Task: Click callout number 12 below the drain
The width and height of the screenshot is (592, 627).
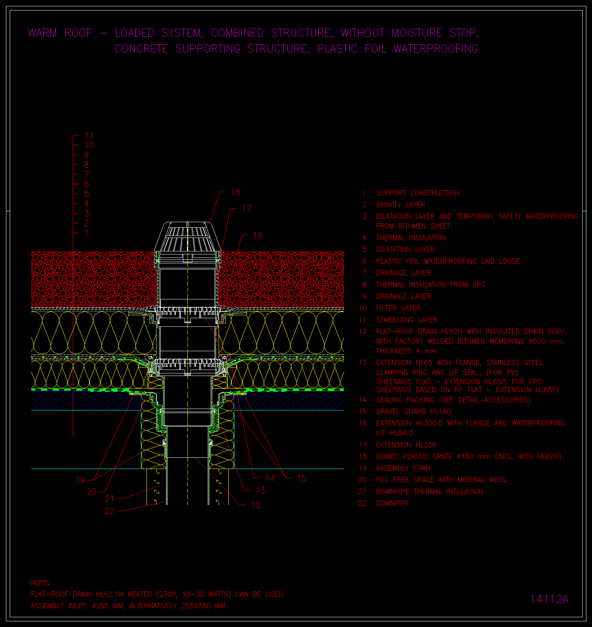Action: pyautogui.click(x=256, y=505)
